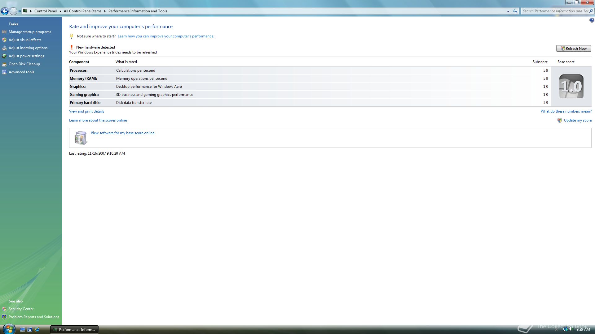Click the search magnifier icon
Screen dimensions: 595x334
click(x=591, y=11)
